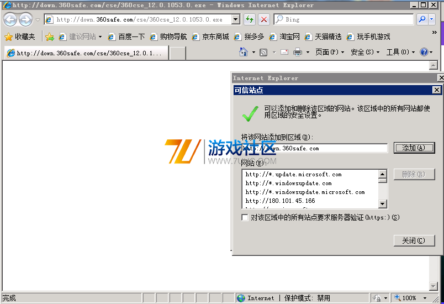The width and height of the screenshot is (444, 304).
Task: Click the page icon in the address bar
Action: pyautogui.click(x=49, y=19)
